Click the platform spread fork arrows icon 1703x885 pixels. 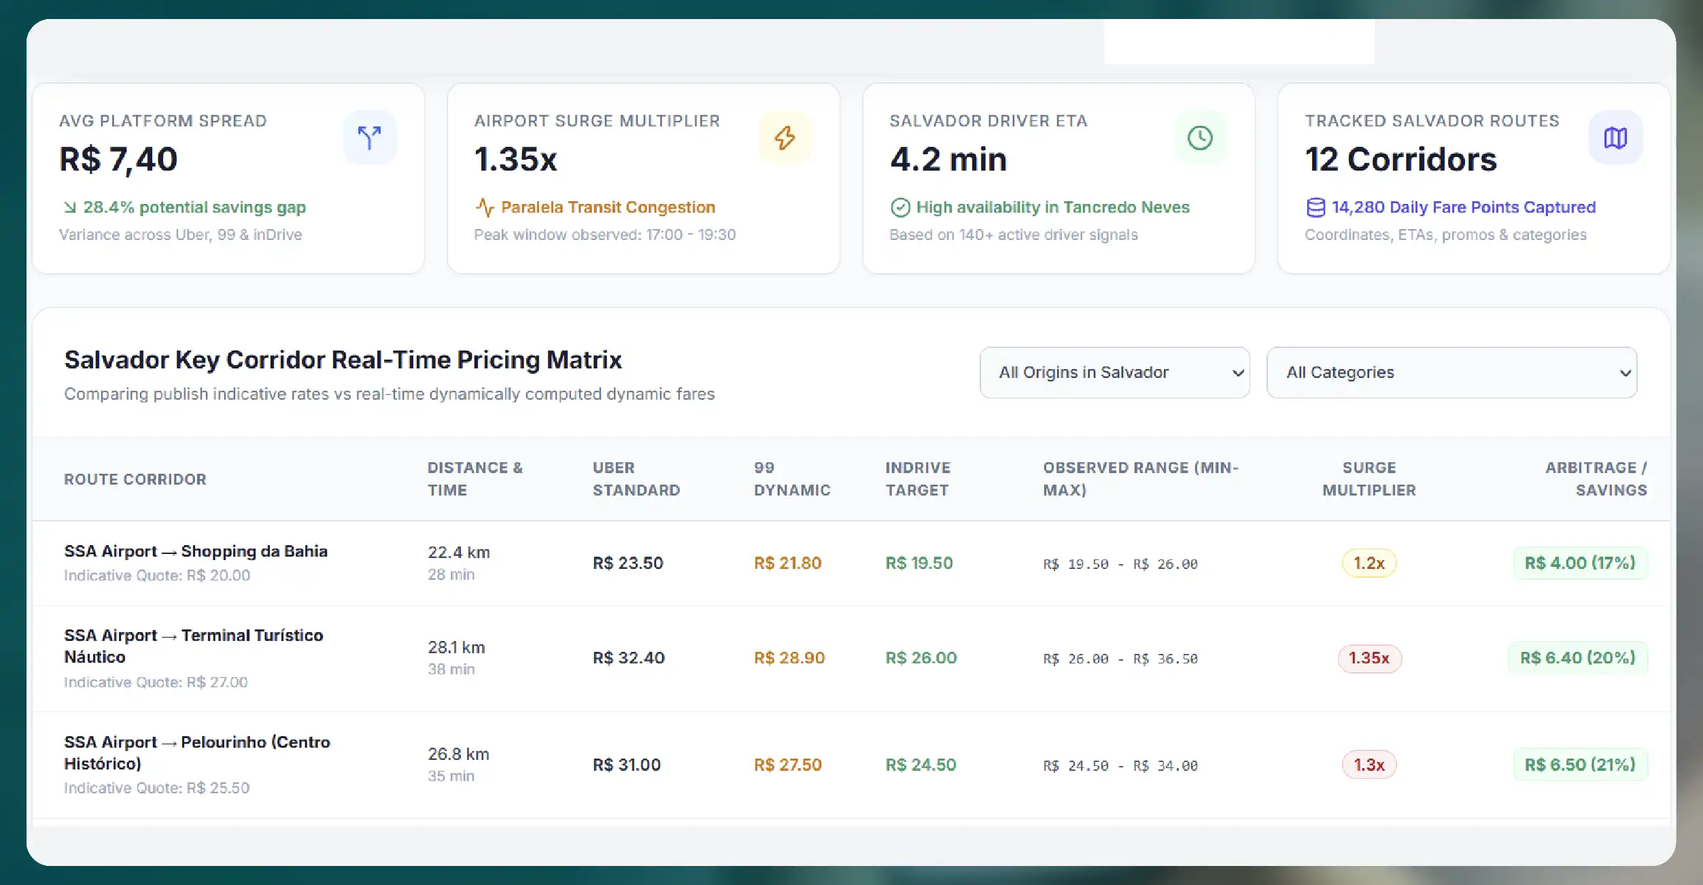pyautogui.click(x=370, y=137)
